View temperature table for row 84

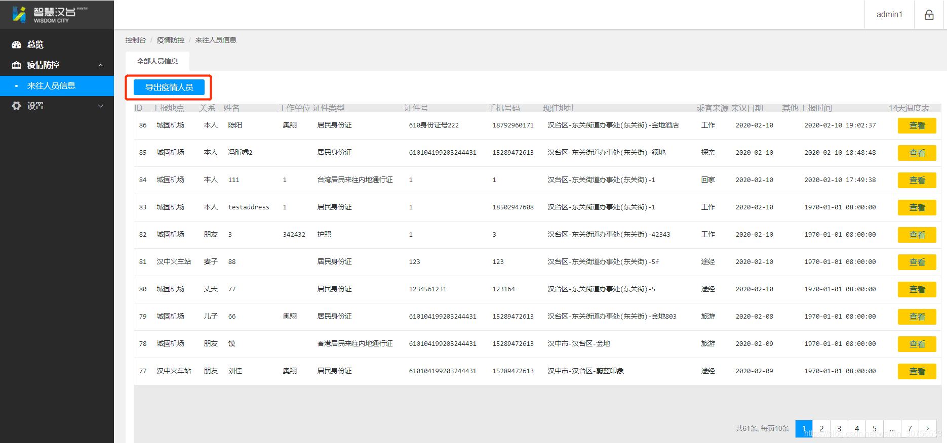917,181
